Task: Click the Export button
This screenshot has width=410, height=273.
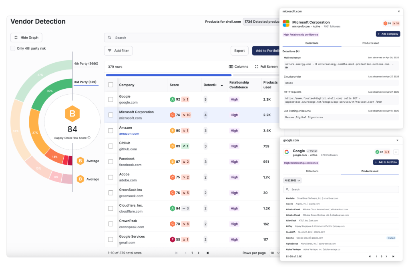Action: [x=239, y=51]
